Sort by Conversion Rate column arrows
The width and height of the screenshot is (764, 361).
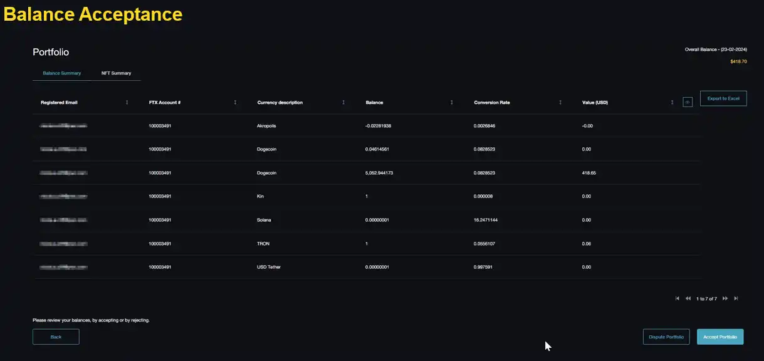click(560, 102)
